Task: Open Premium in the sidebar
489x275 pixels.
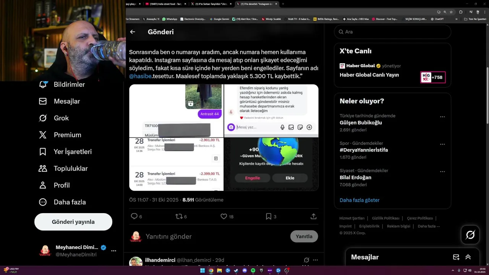Action: click(60, 135)
